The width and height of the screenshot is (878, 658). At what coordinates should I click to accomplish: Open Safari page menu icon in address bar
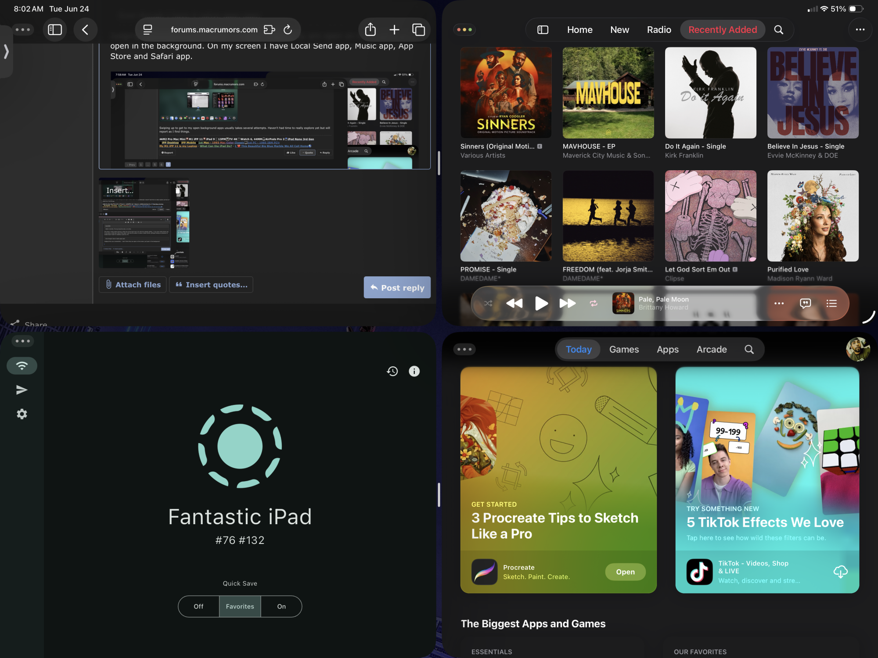point(148,30)
